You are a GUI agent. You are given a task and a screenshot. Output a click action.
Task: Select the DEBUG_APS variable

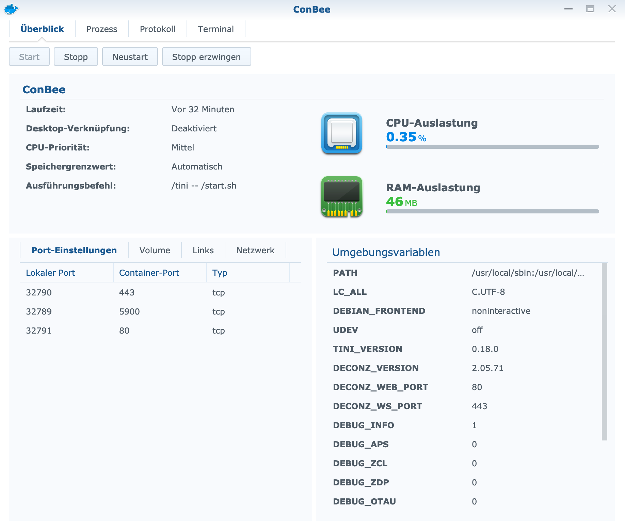[x=464, y=444]
